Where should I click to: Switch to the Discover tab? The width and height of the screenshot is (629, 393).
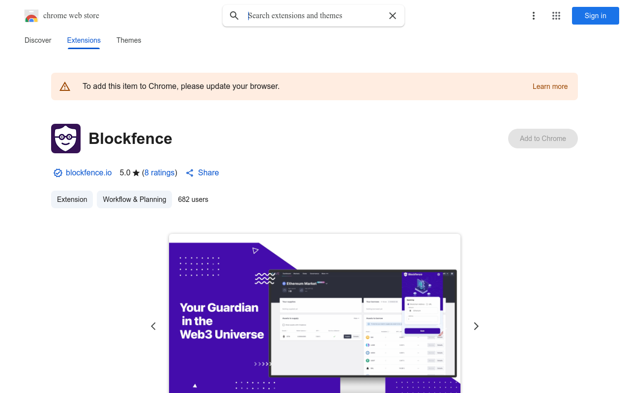tap(38, 40)
